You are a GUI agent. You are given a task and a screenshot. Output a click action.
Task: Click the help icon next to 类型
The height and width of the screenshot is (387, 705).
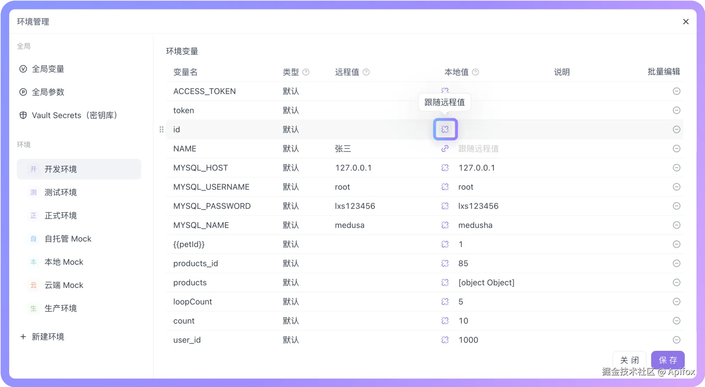tap(306, 72)
